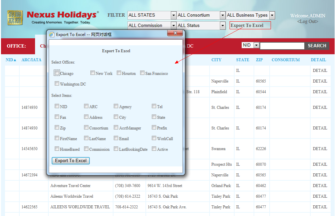
Task: Click phone number (708) 349-7600
Action: click(128, 186)
